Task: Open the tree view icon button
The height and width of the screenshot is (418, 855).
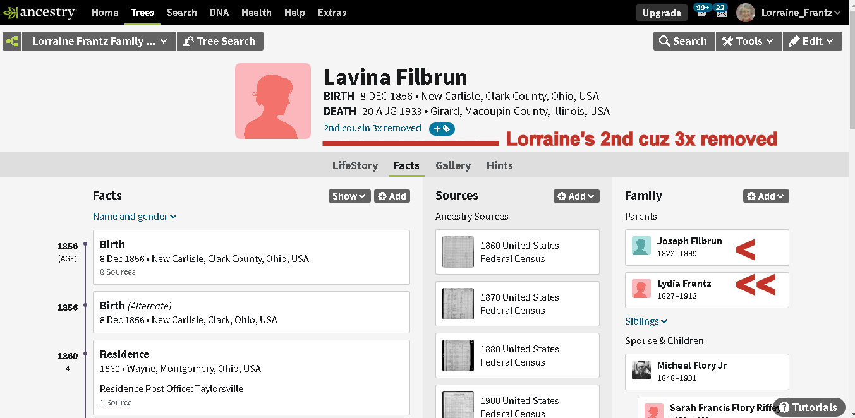Action: 12,41
